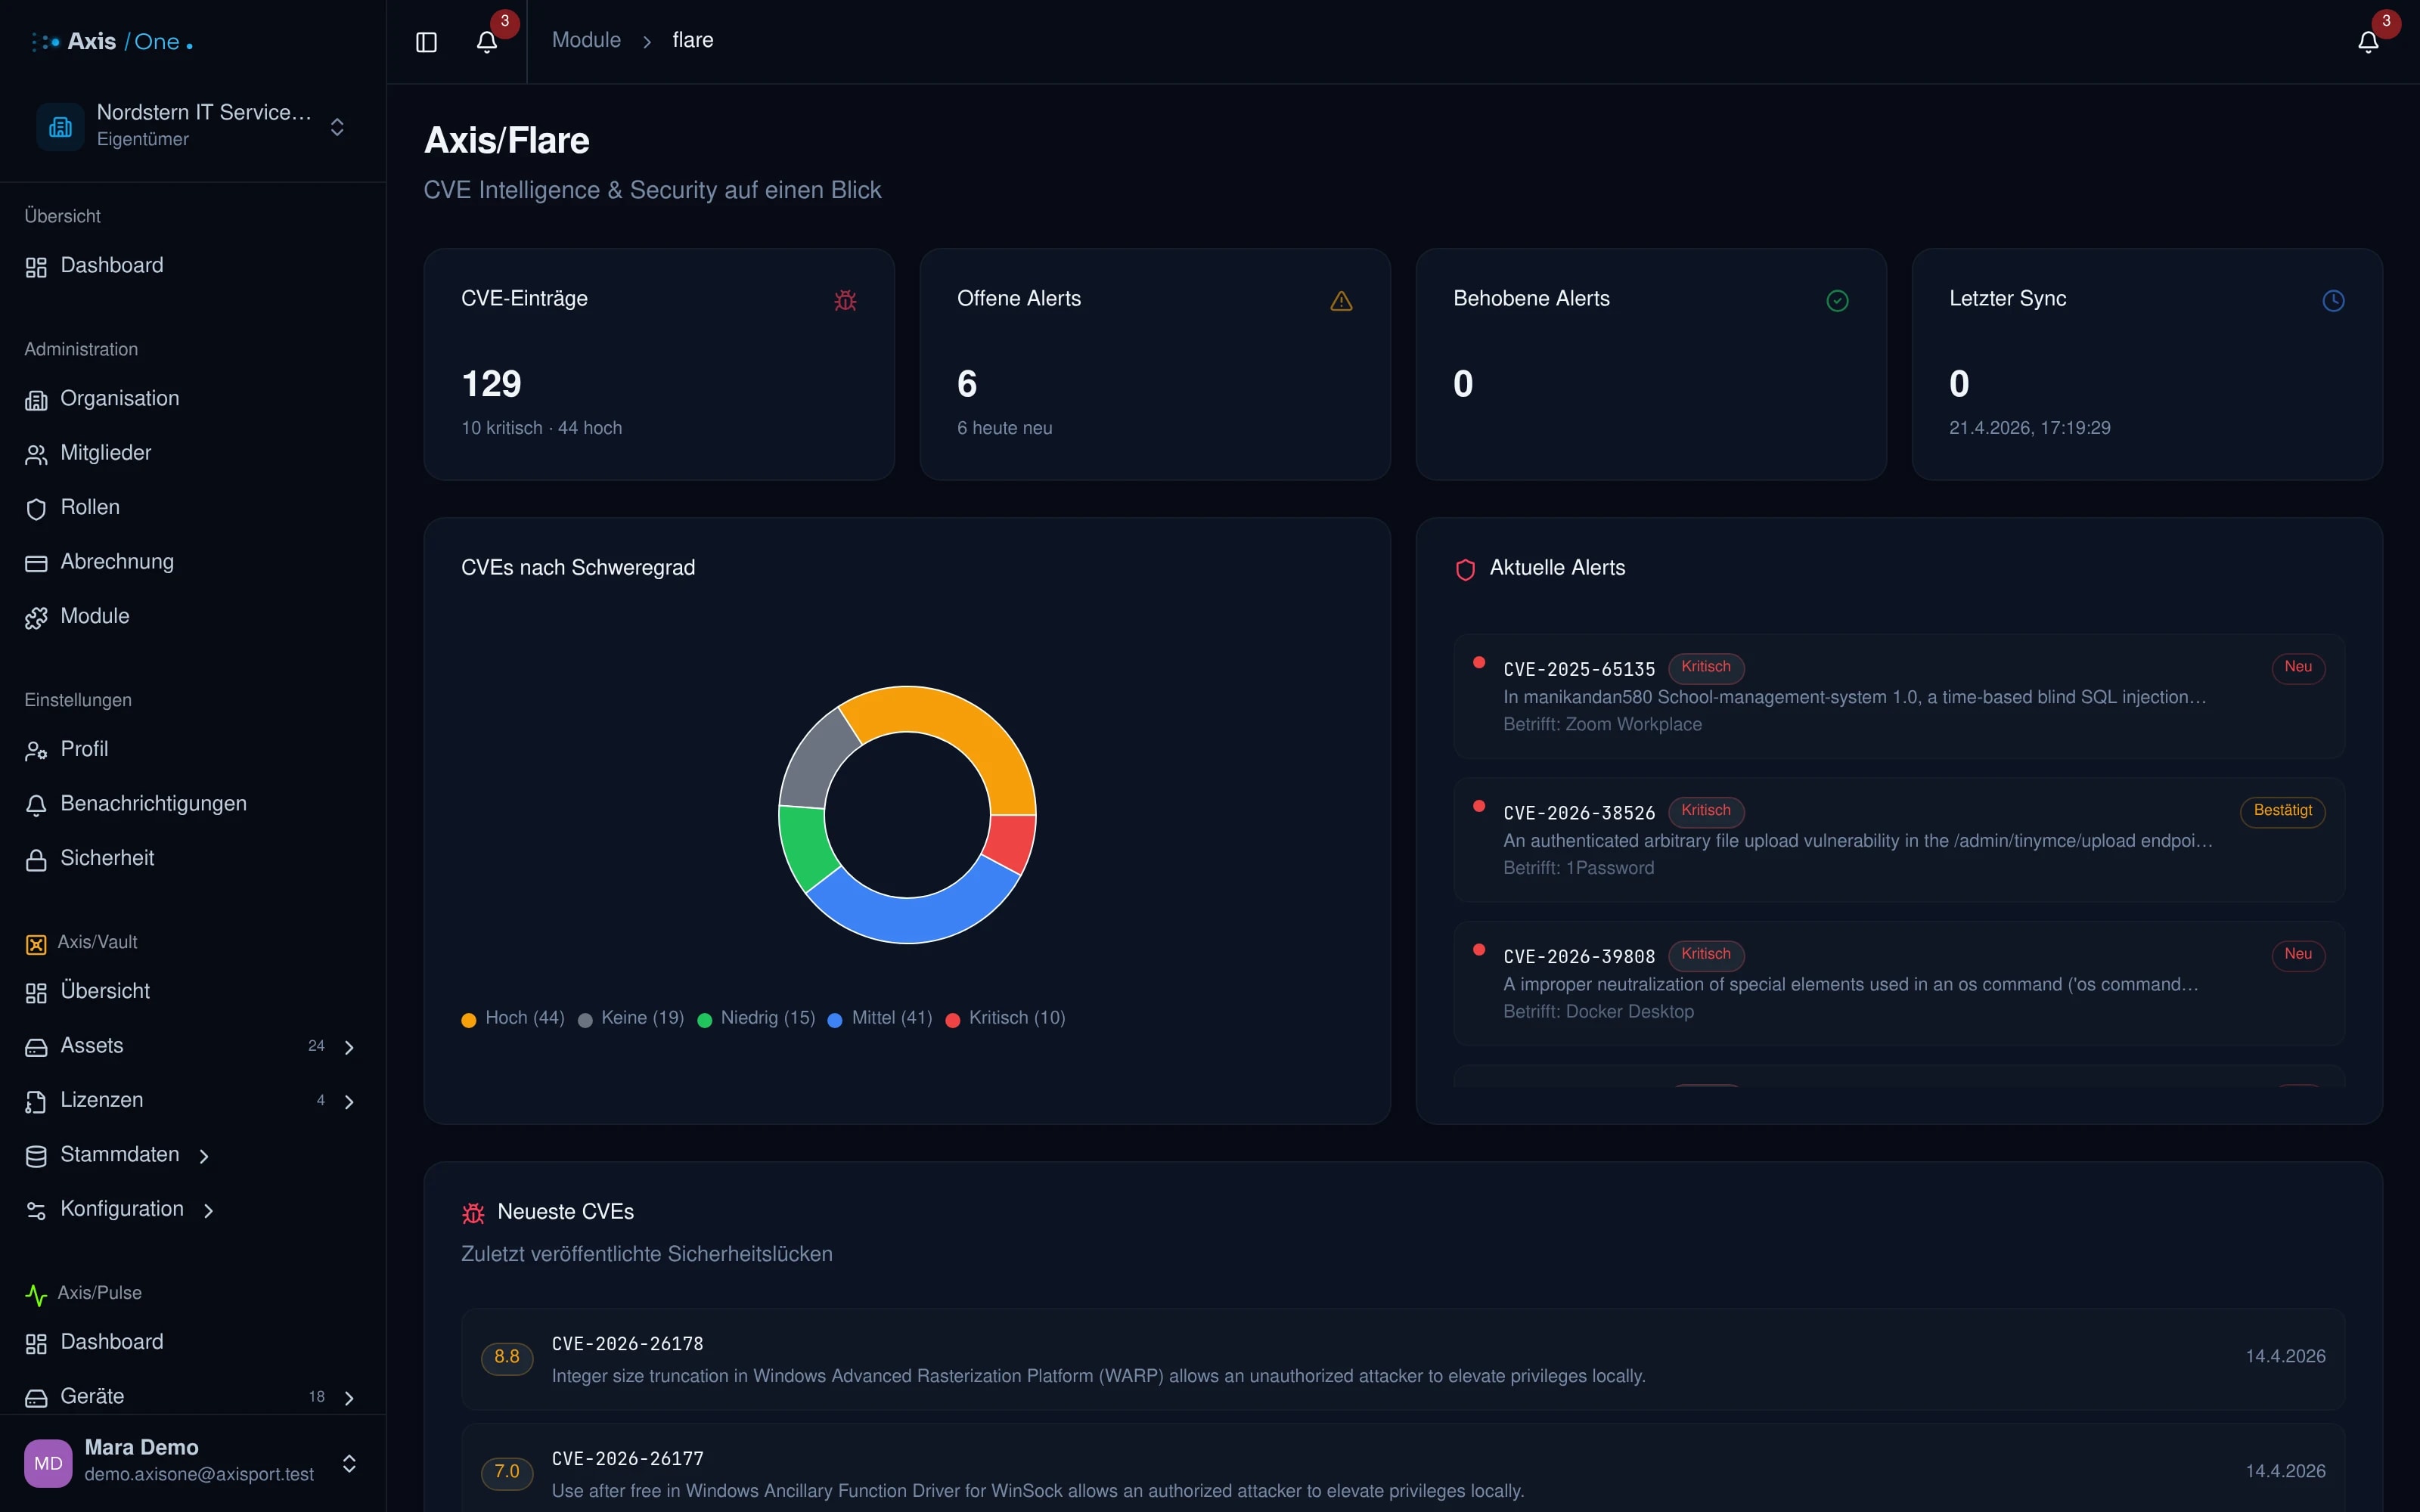This screenshot has width=2420, height=1512.
Task: Click "6 heute neu" text
Action: pyautogui.click(x=1004, y=428)
